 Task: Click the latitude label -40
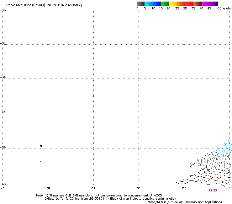tap(3, 184)
